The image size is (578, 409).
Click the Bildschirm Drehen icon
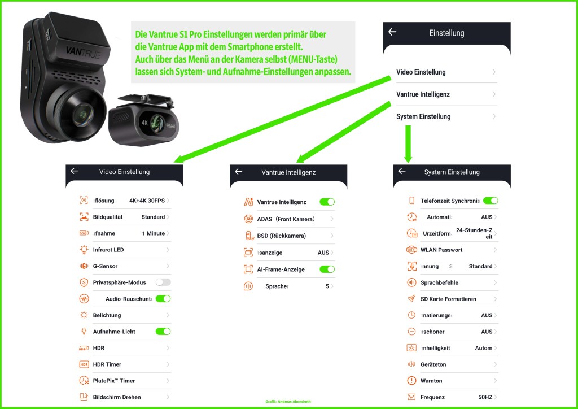pyautogui.click(x=84, y=397)
